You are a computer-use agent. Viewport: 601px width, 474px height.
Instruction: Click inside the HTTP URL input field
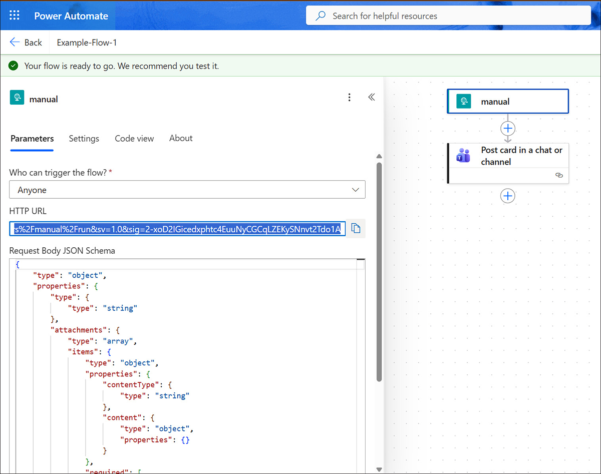point(175,228)
